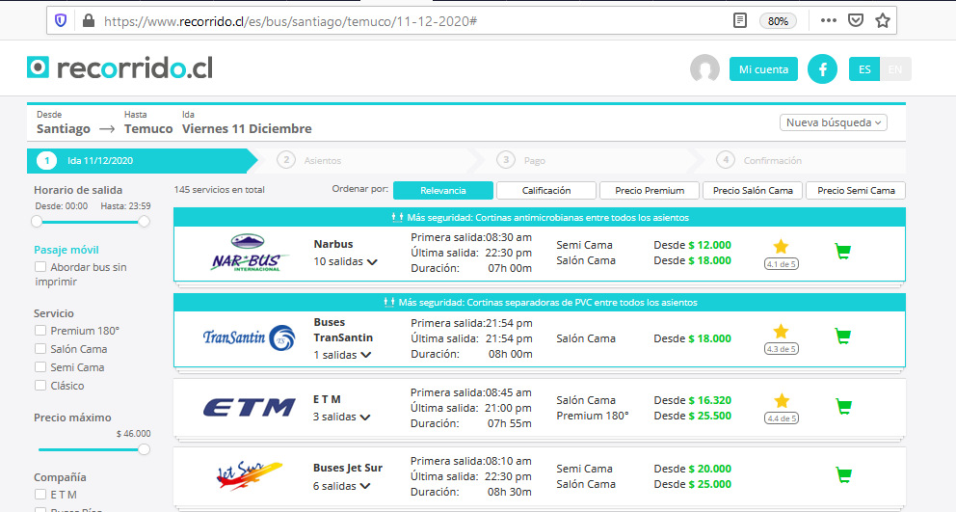
Task: Expand Buses Jet Sur 6 salidas list
Action: click(x=342, y=486)
